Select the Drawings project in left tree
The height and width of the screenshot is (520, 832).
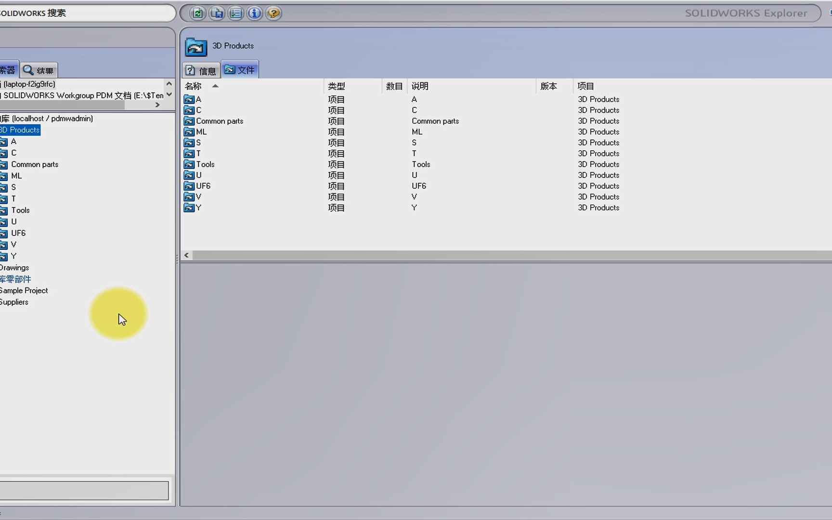pos(14,268)
